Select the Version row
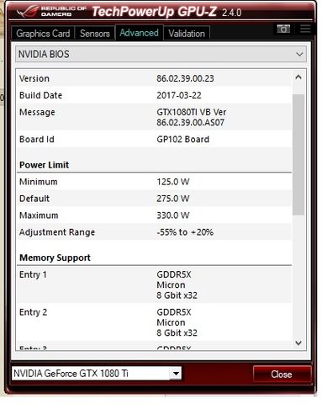Screen dimensions: 322x404 [x=154, y=78]
